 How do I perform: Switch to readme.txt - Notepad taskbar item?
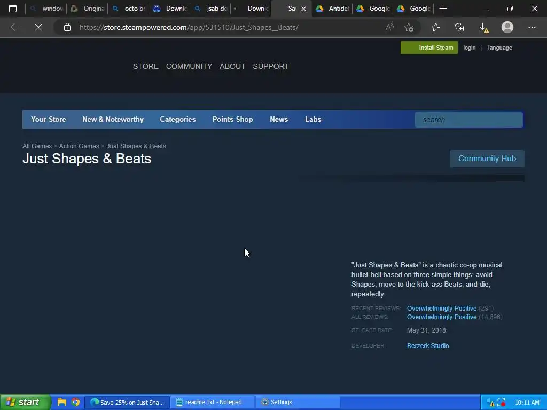[x=213, y=403]
